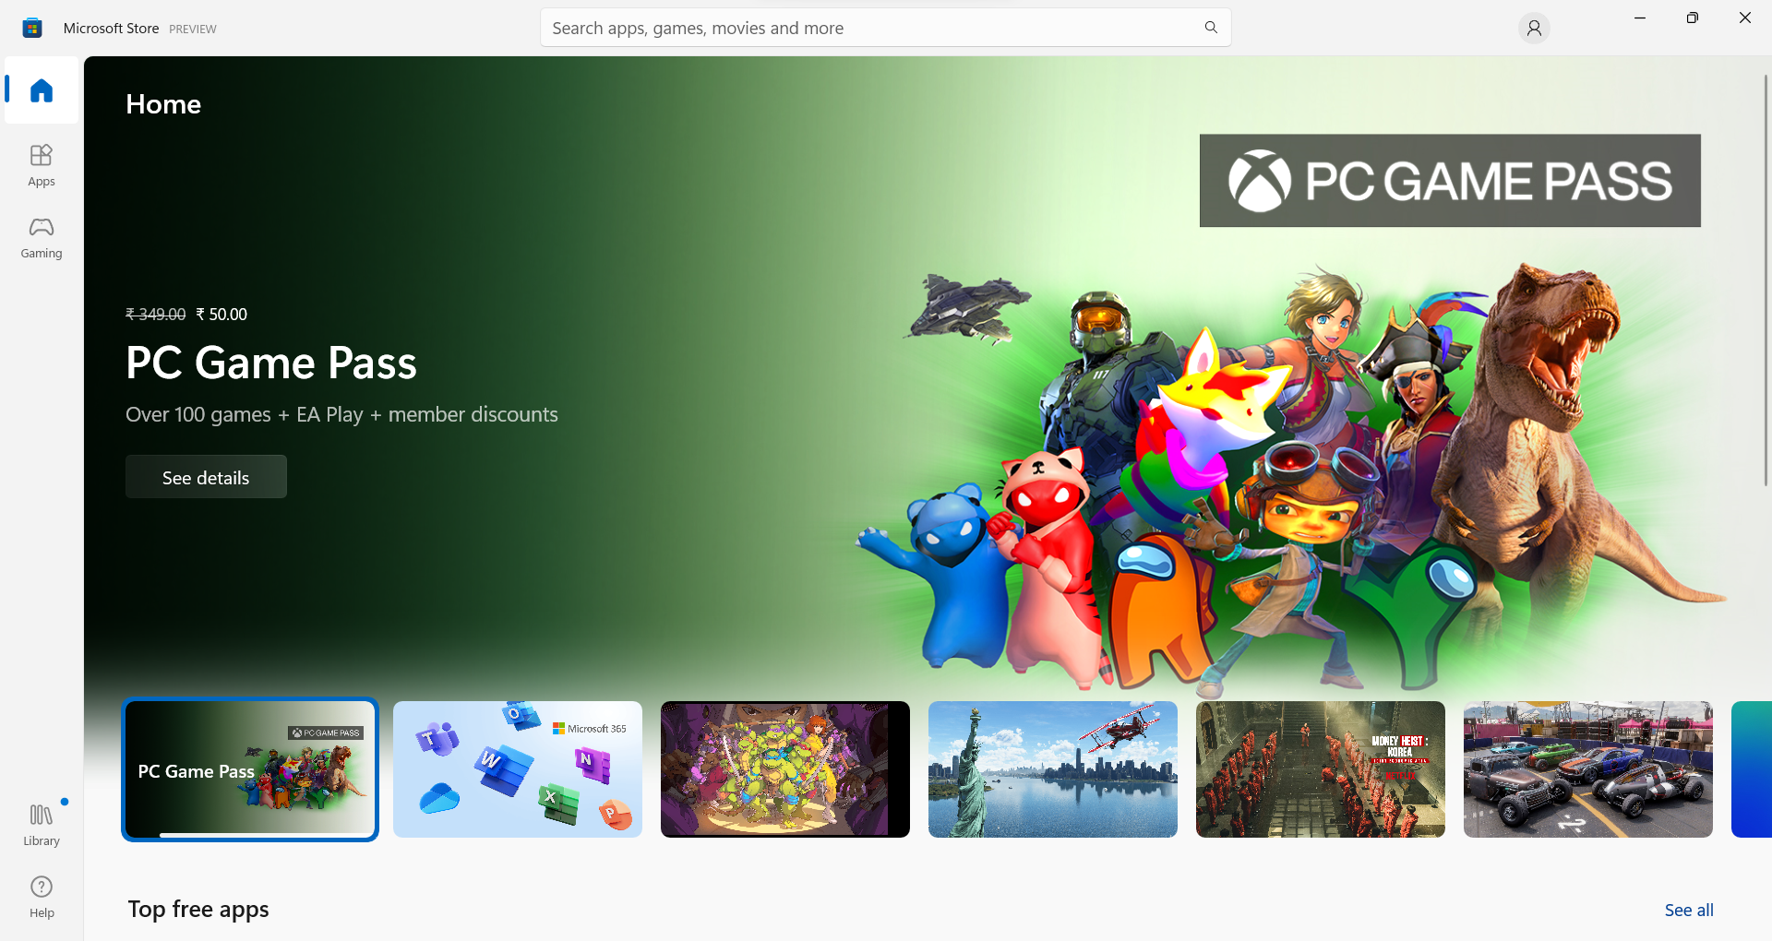Click the Microsoft Store logo icon
The height and width of the screenshot is (941, 1772).
32,28
